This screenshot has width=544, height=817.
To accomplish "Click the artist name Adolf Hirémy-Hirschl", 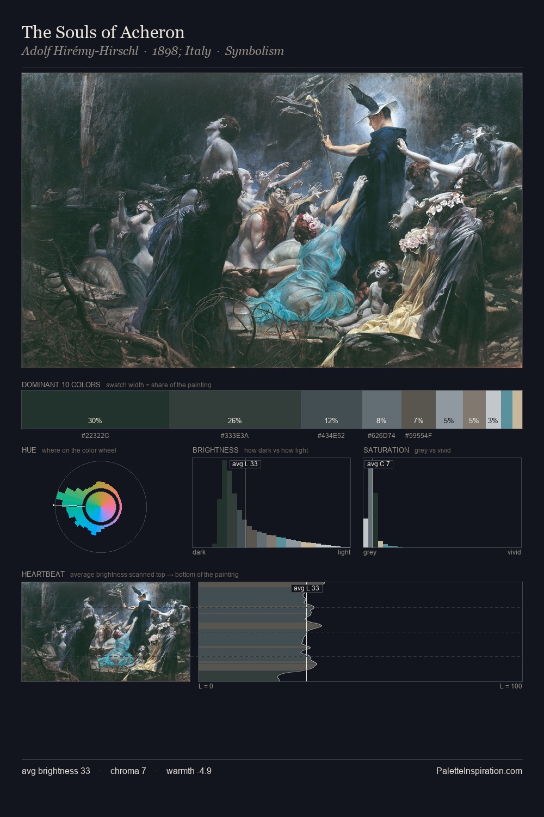I will [80, 51].
